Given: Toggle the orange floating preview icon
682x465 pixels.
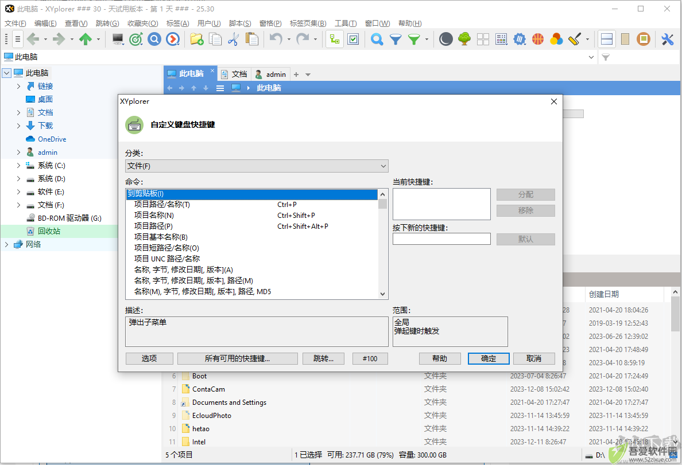Looking at the screenshot, I should tap(644, 40).
